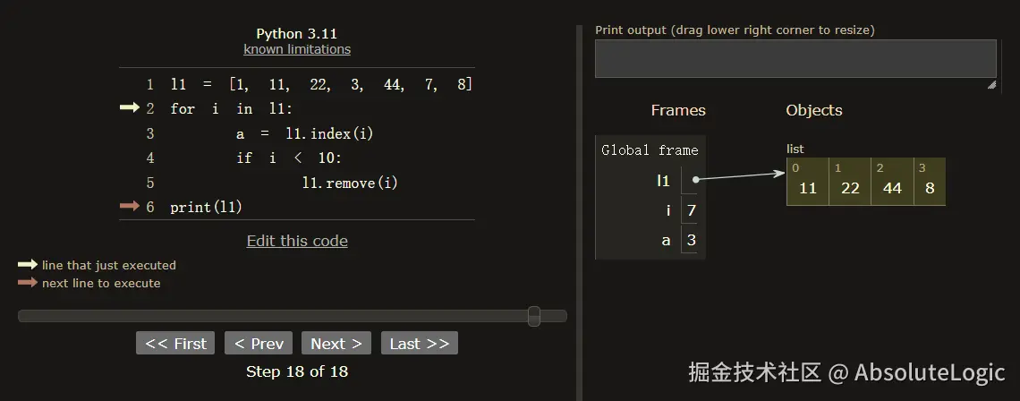Click code line 'l1.remove(i)'
This screenshot has width=1020, height=401.
(x=350, y=183)
